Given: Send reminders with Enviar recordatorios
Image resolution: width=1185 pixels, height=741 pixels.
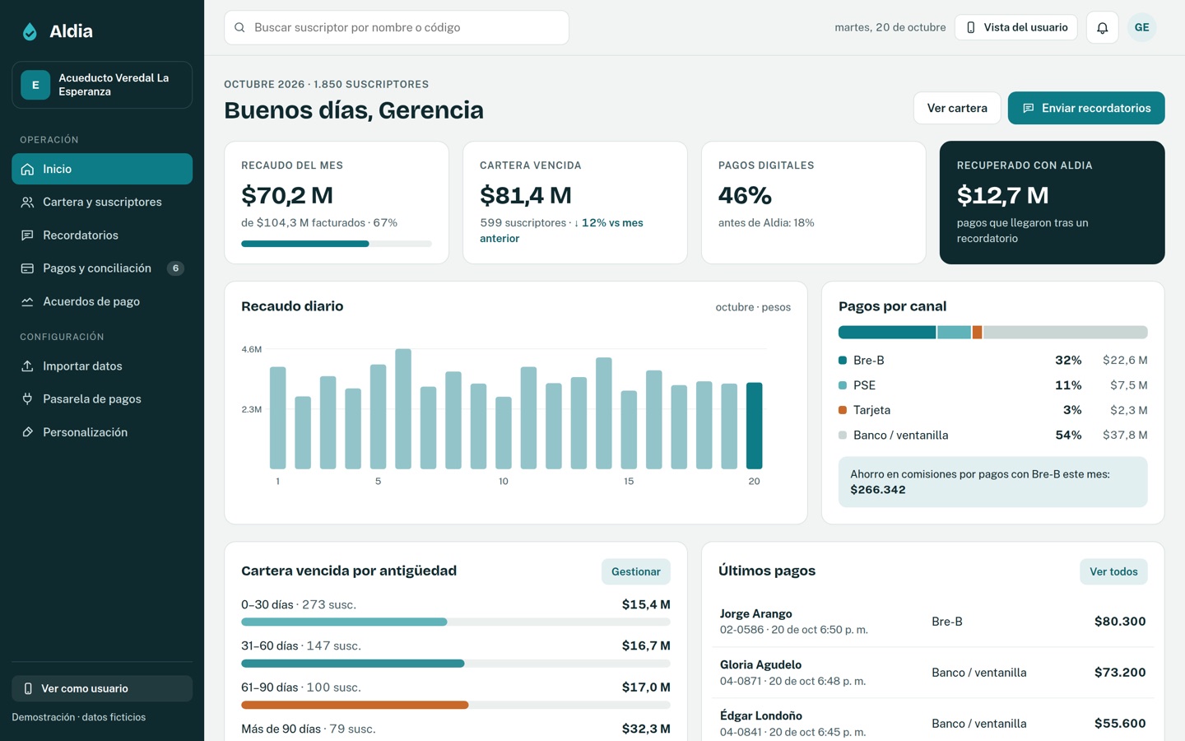Looking at the screenshot, I should 1086,108.
